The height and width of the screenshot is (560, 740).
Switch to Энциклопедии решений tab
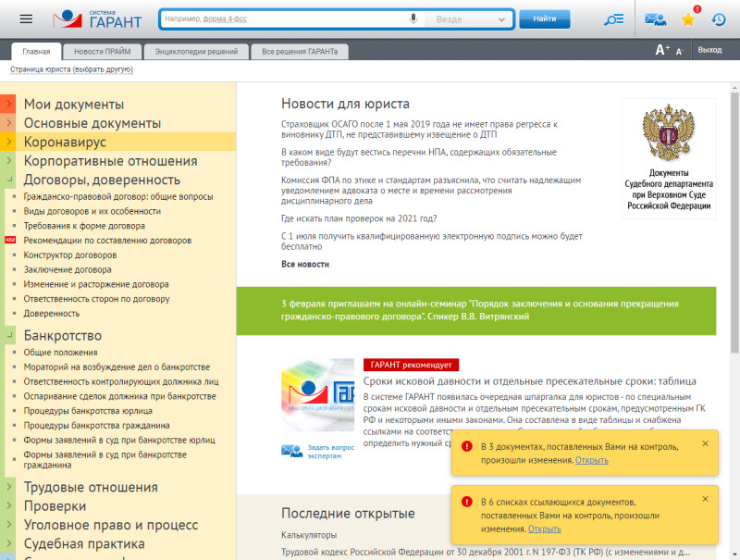pos(196,52)
